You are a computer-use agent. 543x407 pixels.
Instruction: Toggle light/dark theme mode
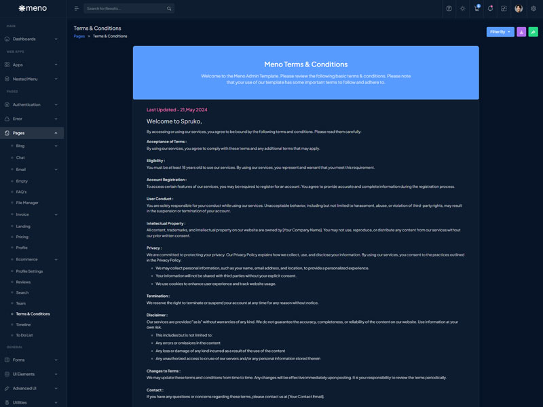[x=463, y=9]
